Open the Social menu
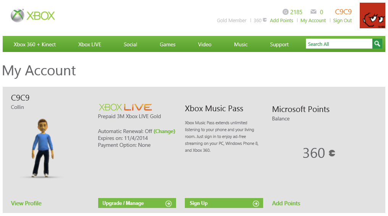 [130, 44]
